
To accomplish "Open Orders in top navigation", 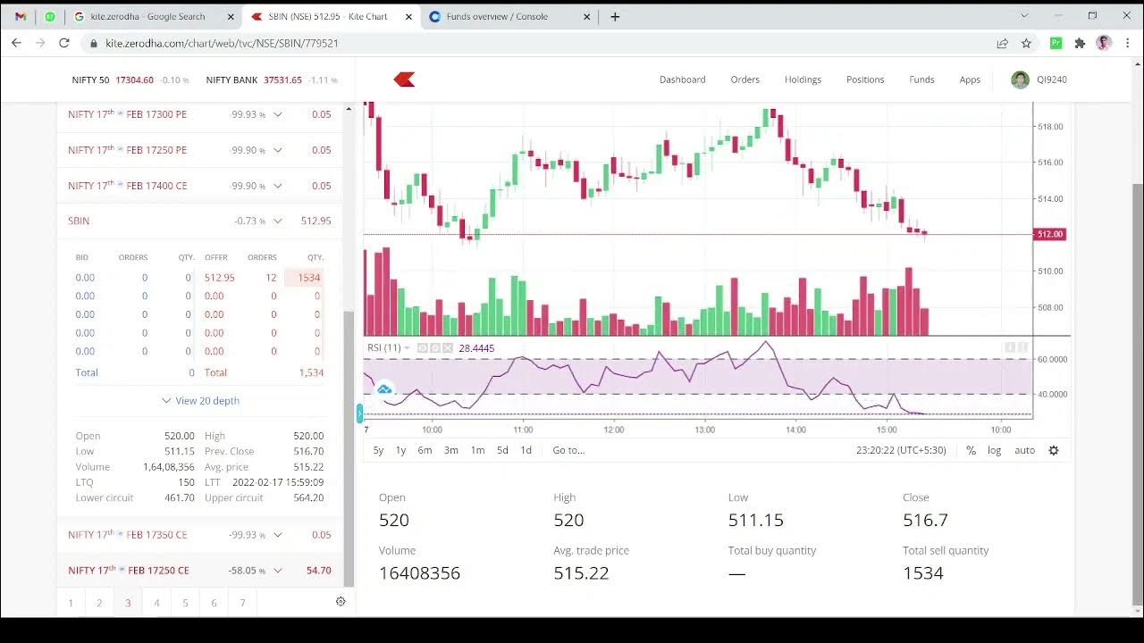I will [x=744, y=79].
